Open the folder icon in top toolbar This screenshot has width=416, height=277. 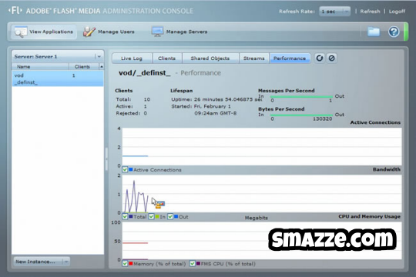[x=374, y=32]
